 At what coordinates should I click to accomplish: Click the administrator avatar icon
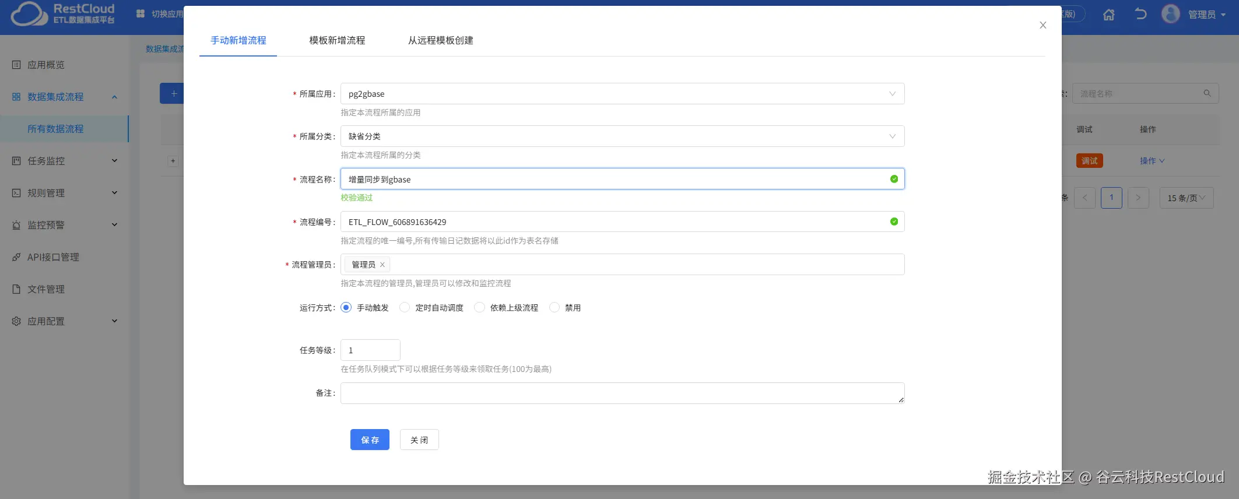point(1170,14)
